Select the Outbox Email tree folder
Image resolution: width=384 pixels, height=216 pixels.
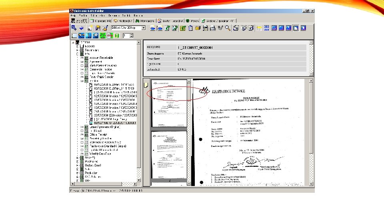(x=93, y=165)
